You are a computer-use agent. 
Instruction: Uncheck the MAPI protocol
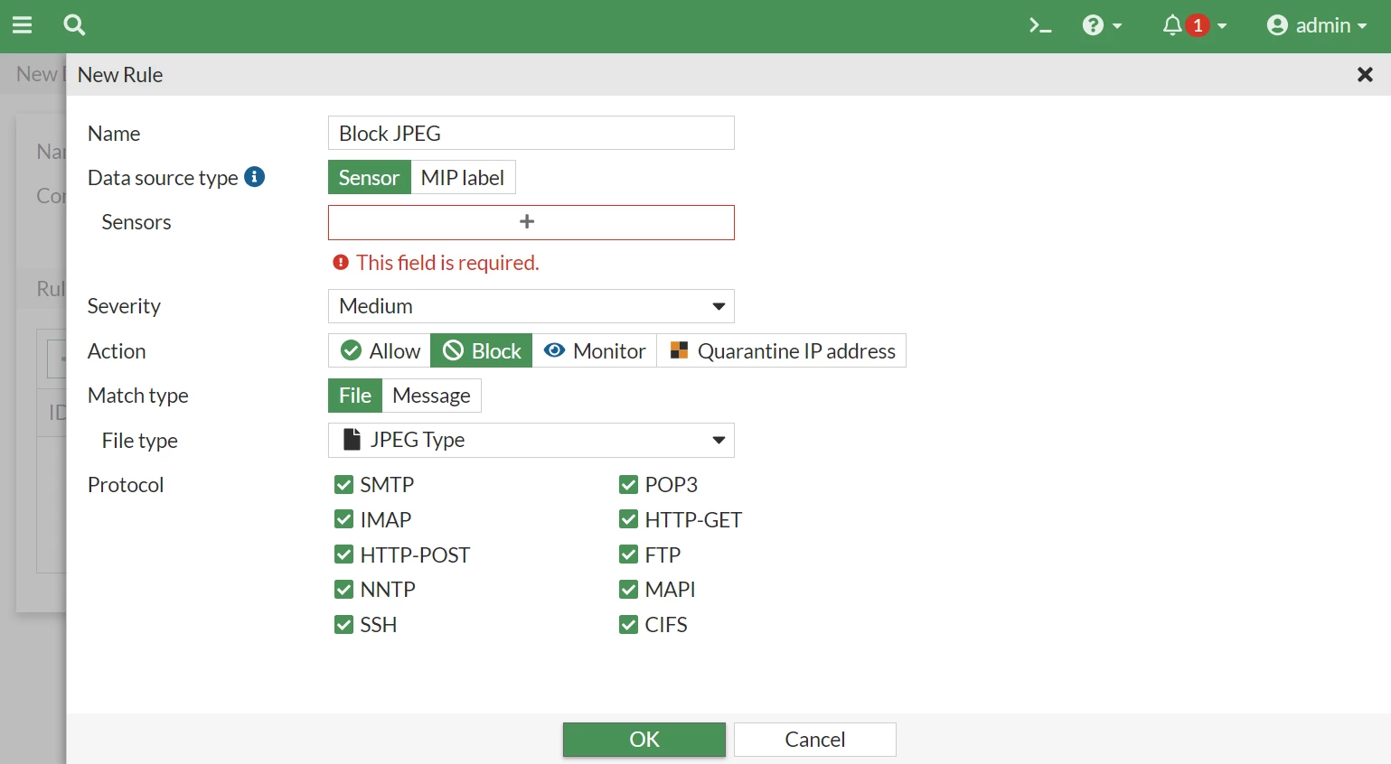pyautogui.click(x=628, y=590)
